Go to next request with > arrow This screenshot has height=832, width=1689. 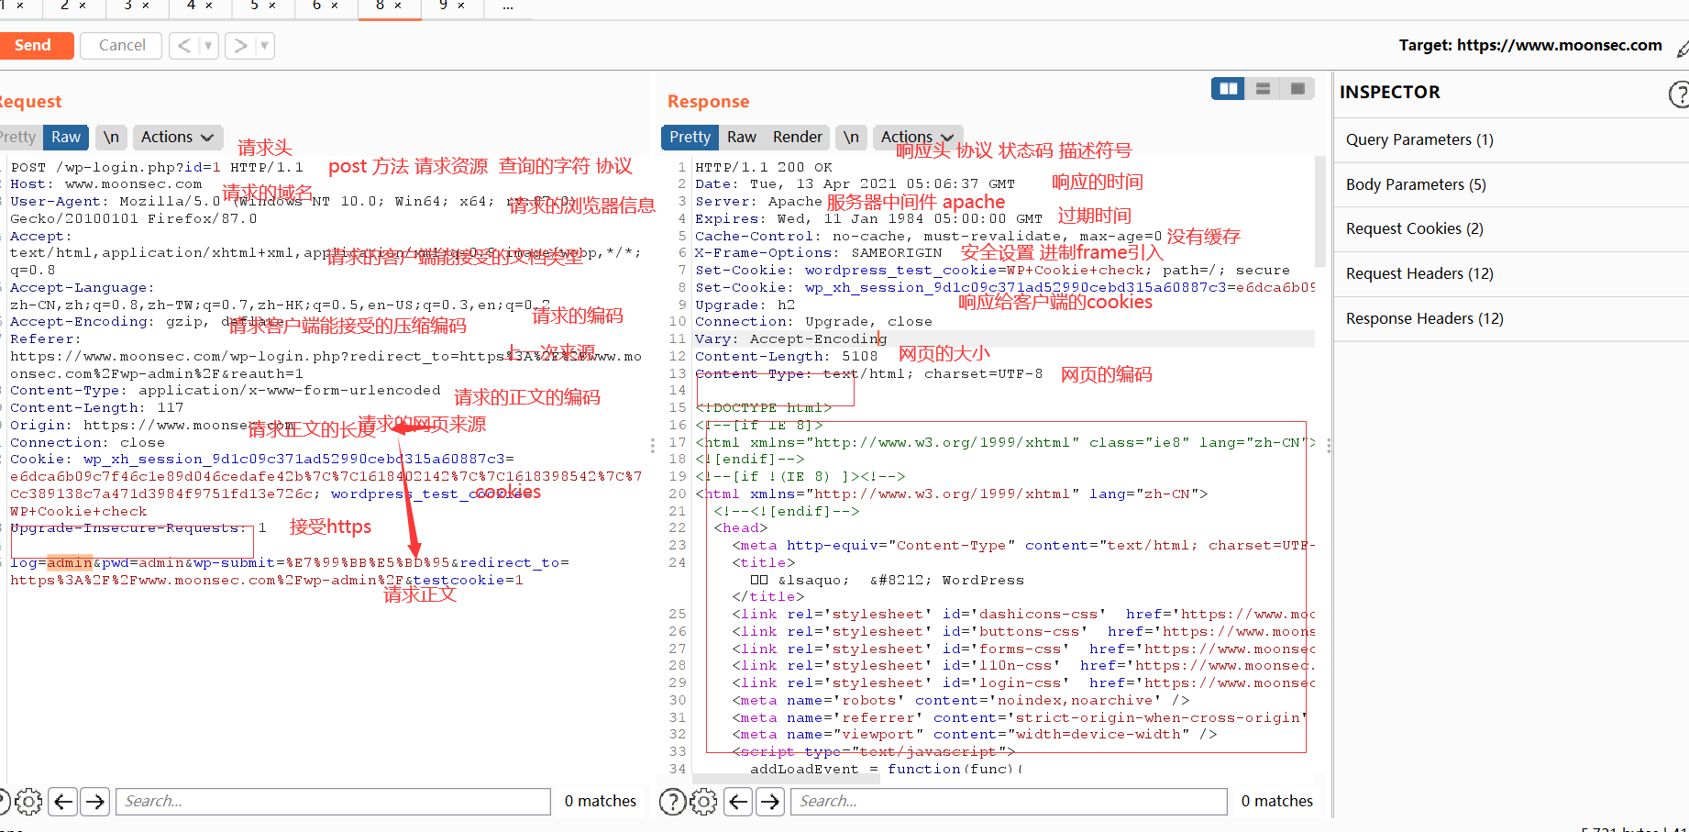(x=241, y=45)
